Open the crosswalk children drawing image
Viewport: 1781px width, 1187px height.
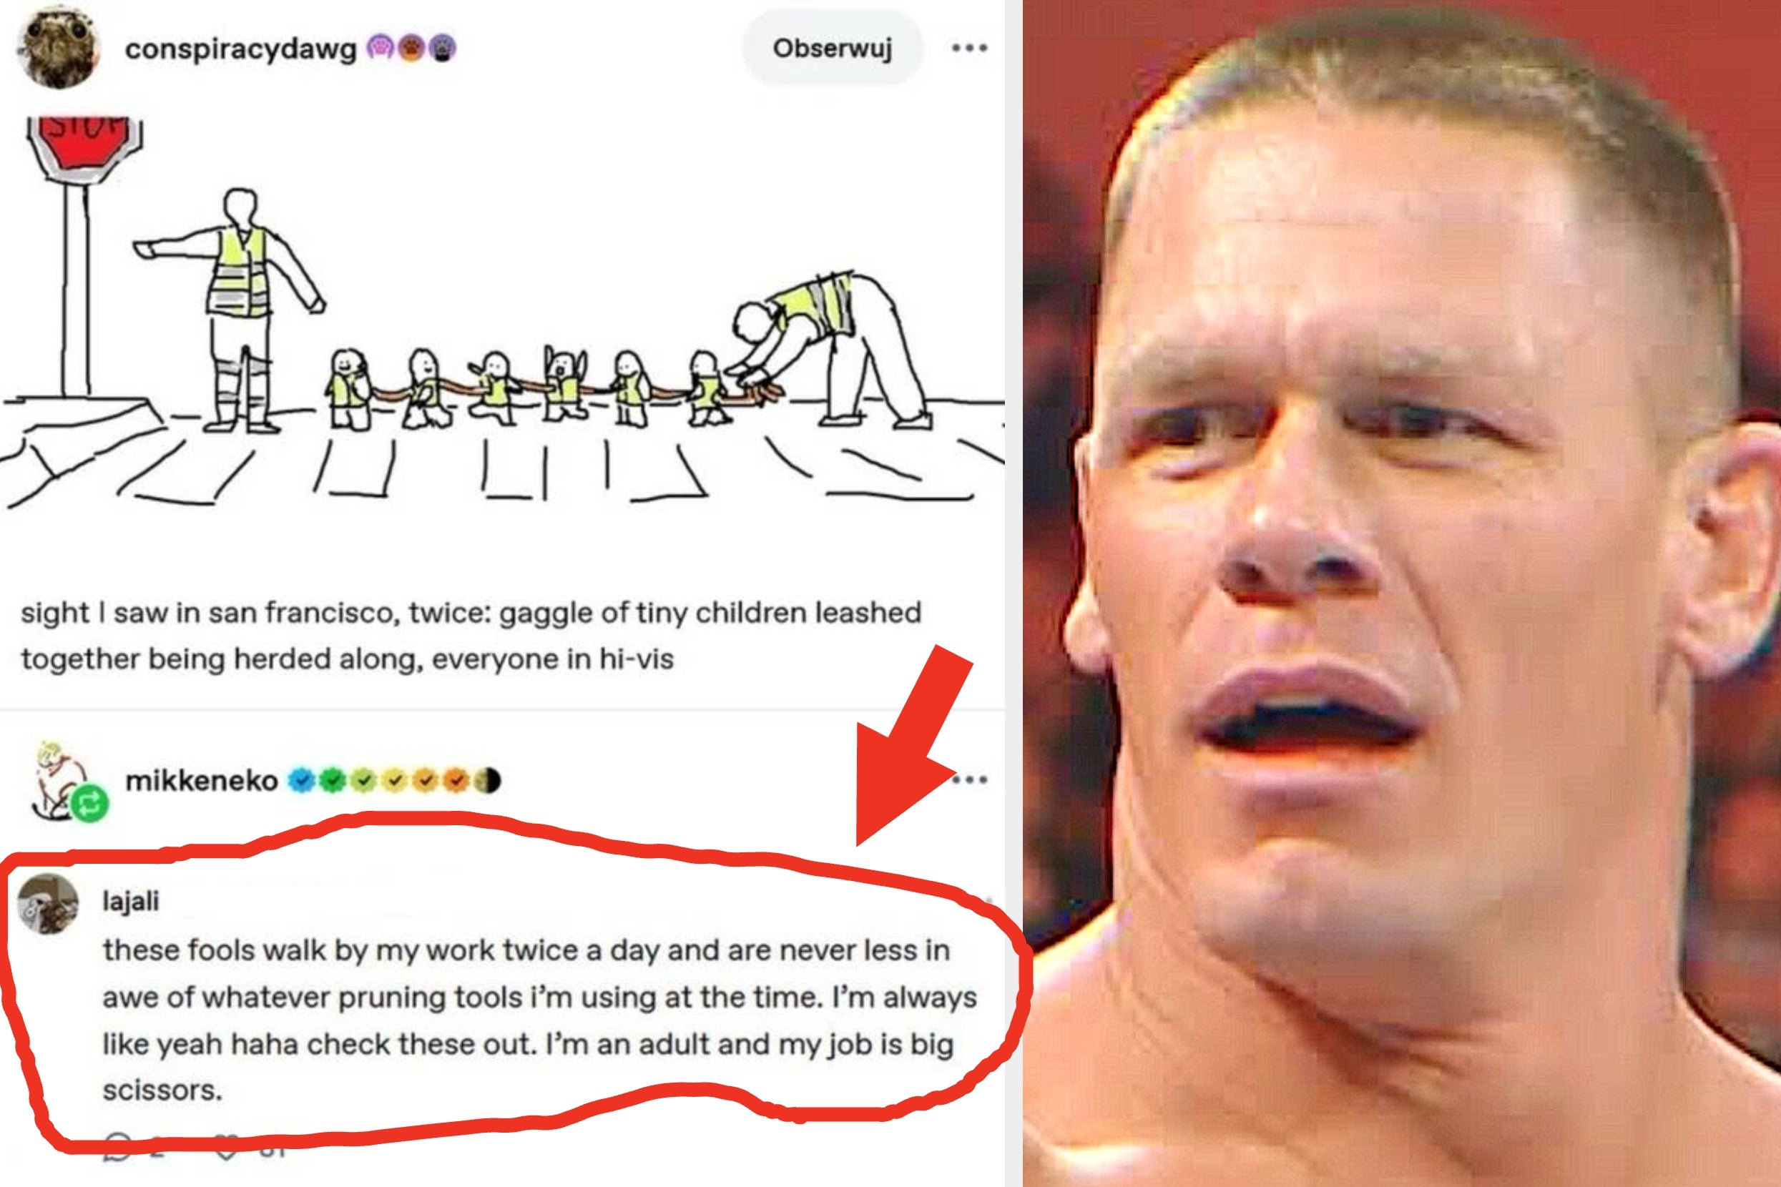[x=502, y=314]
